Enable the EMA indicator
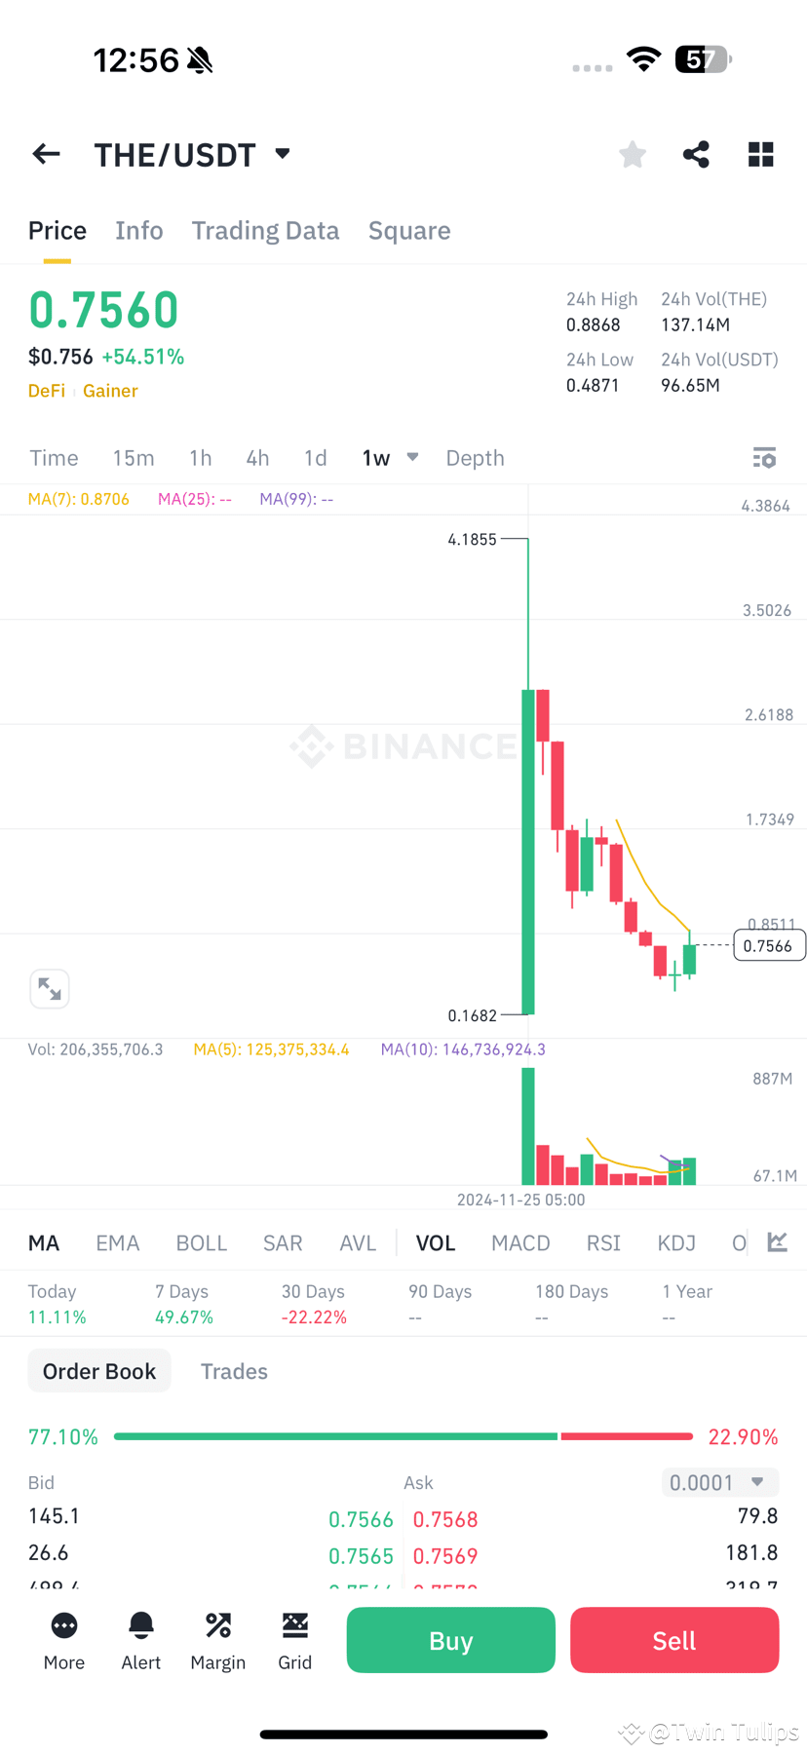 click(117, 1241)
